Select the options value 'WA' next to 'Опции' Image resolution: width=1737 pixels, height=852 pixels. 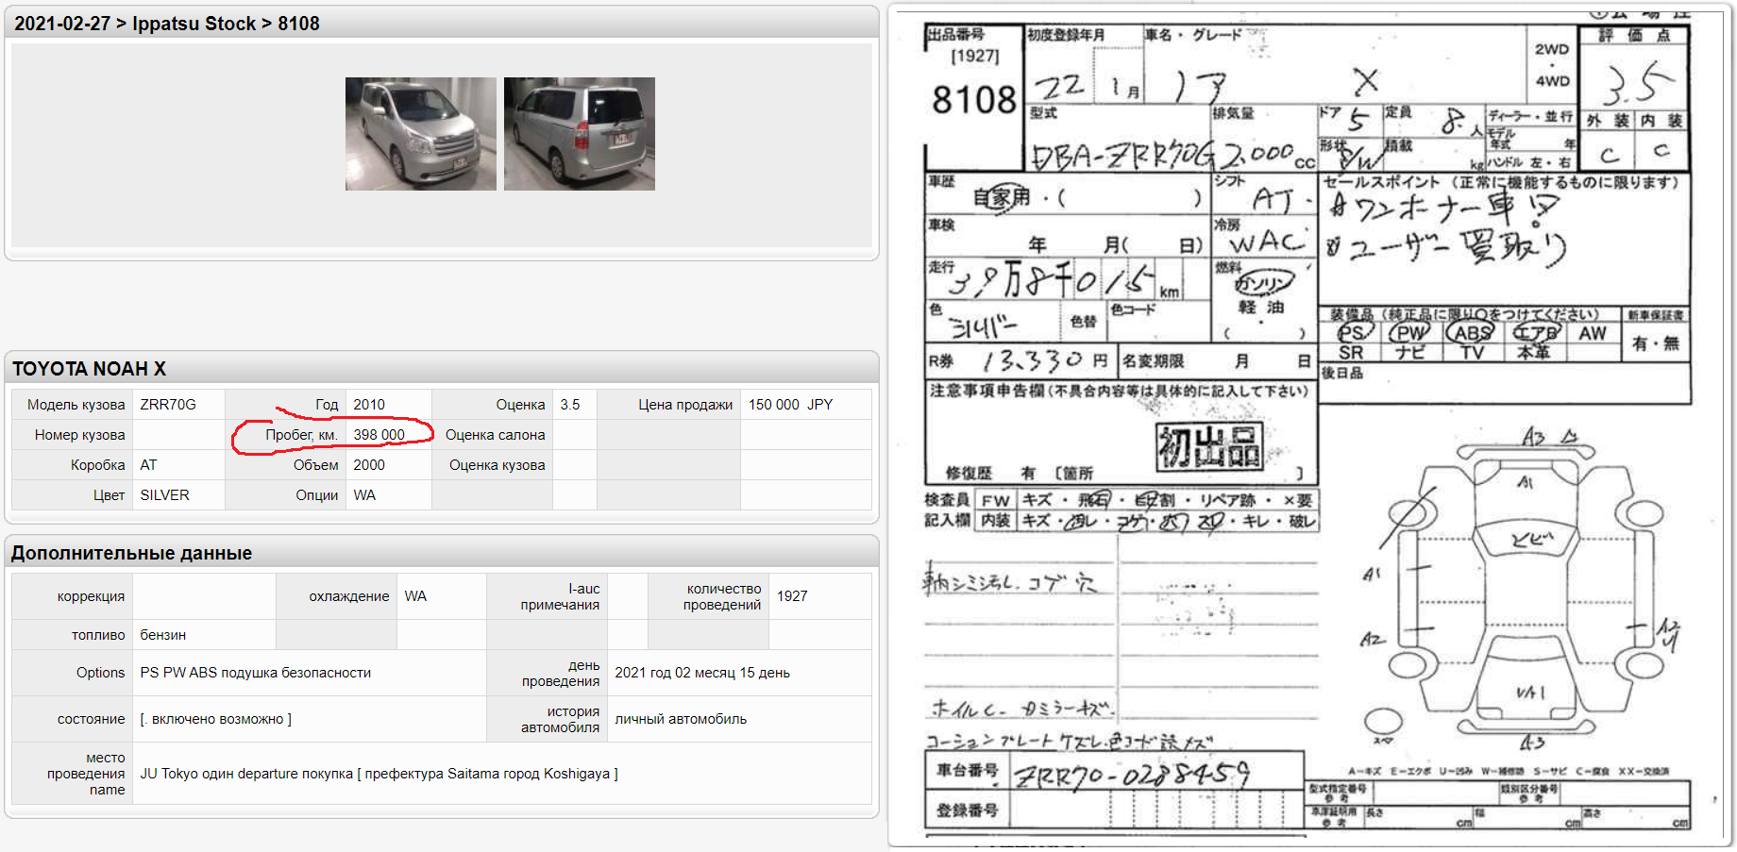click(364, 495)
